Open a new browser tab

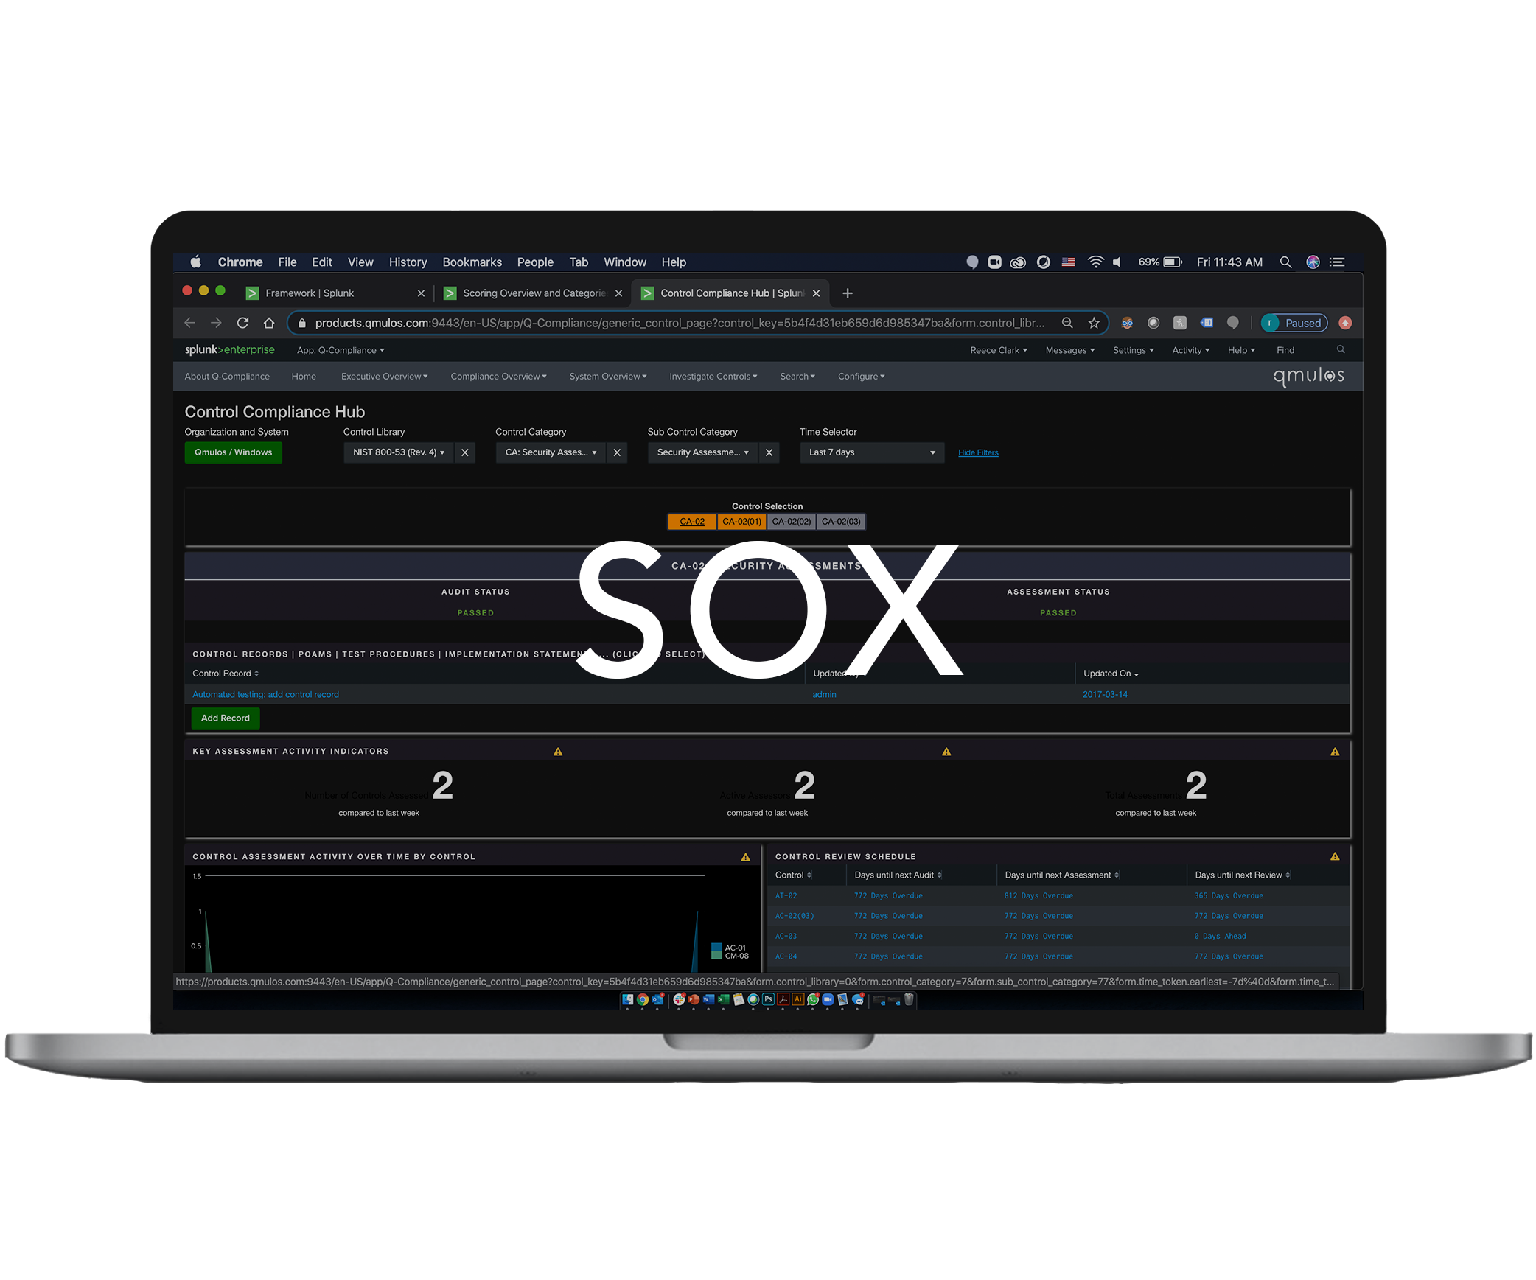click(x=848, y=293)
